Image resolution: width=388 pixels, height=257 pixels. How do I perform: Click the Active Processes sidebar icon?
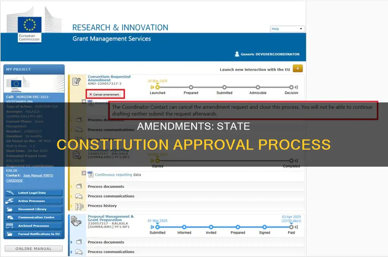pyautogui.click(x=11, y=201)
